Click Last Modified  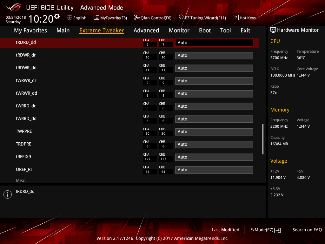pyautogui.click(x=226, y=230)
